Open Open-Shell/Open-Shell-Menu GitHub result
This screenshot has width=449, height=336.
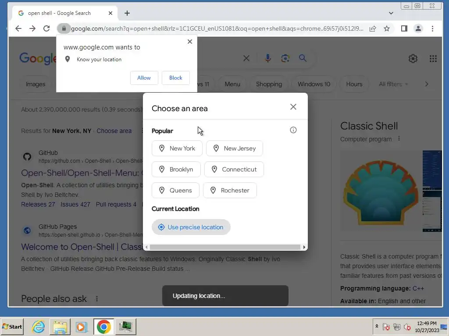point(82,173)
